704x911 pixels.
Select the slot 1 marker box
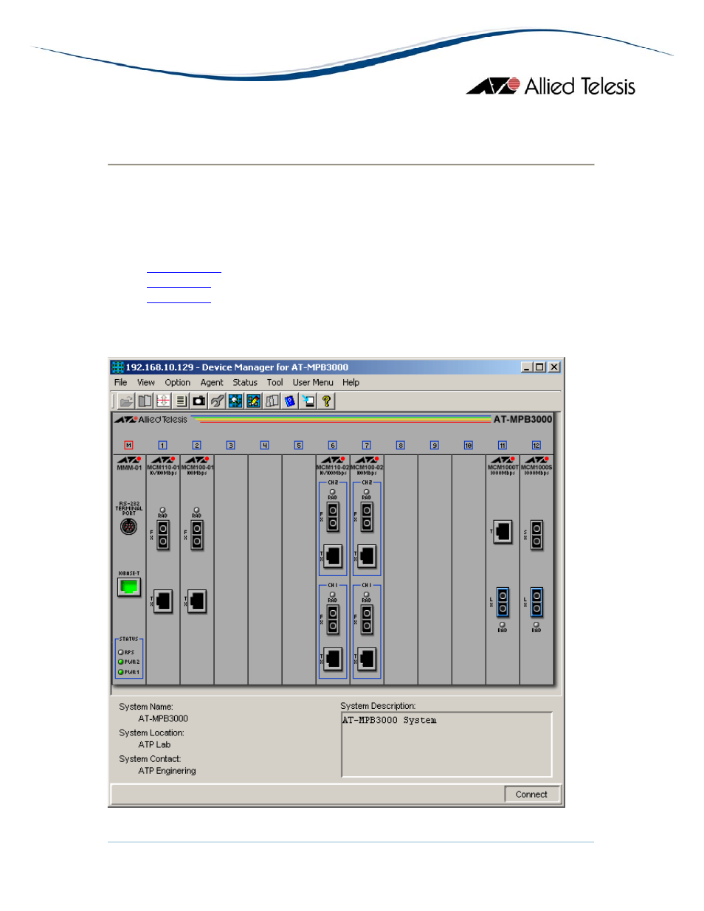pos(162,446)
